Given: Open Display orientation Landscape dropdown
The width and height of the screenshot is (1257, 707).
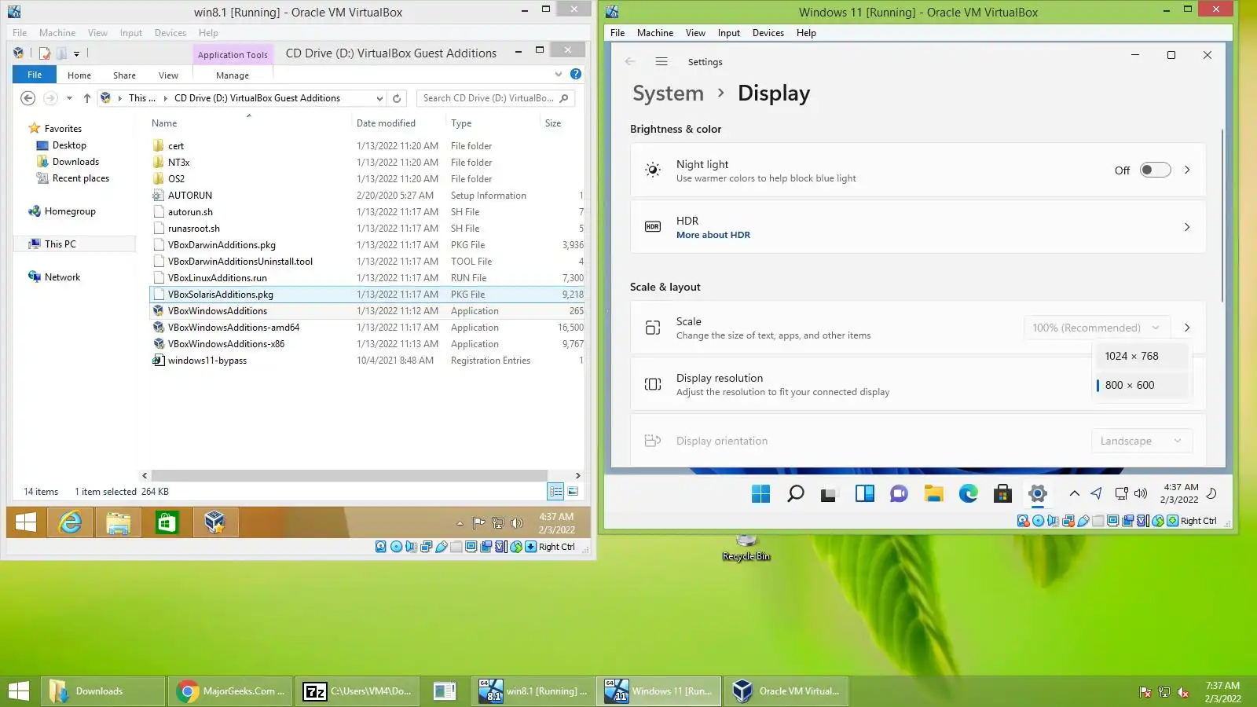Looking at the screenshot, I should [1142, 441].
